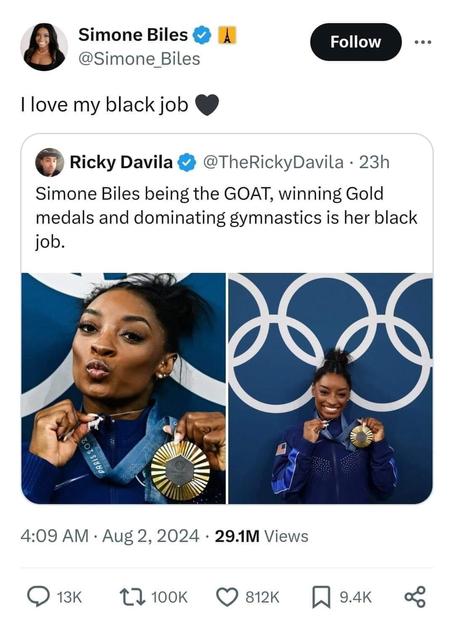Open the quoted tweet's left photo
454x621 pixels.
(x=124, y=388)
